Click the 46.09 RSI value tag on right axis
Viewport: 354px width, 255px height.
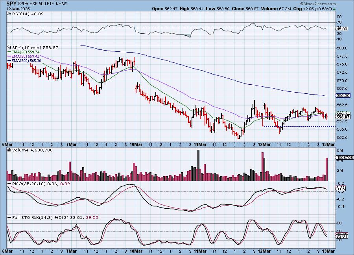(342, 29)
